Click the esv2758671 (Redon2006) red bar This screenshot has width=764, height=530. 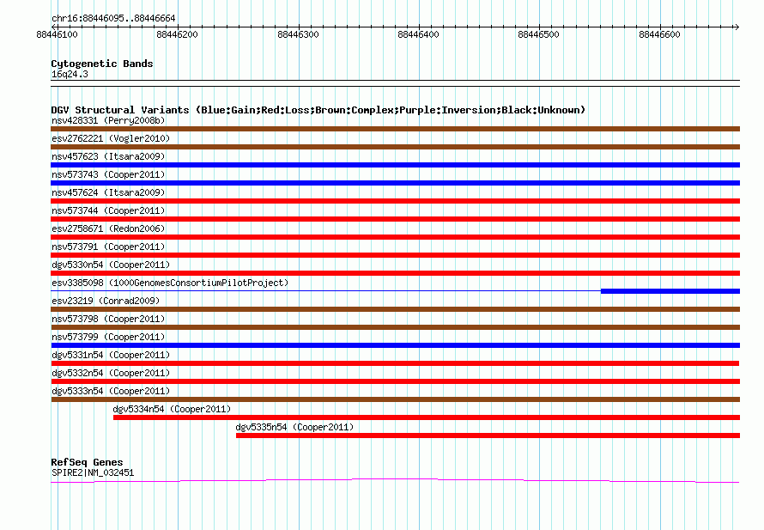pos(395,237)
